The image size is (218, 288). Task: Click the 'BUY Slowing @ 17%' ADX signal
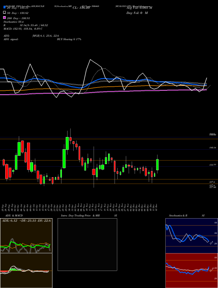tap(69, 39)
